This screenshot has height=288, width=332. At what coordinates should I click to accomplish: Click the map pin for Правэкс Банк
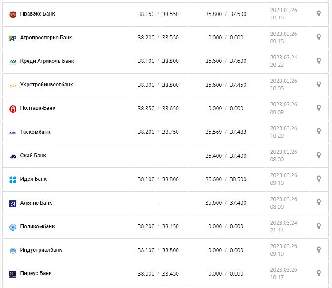pyautogui.click(x=319, y=14)
